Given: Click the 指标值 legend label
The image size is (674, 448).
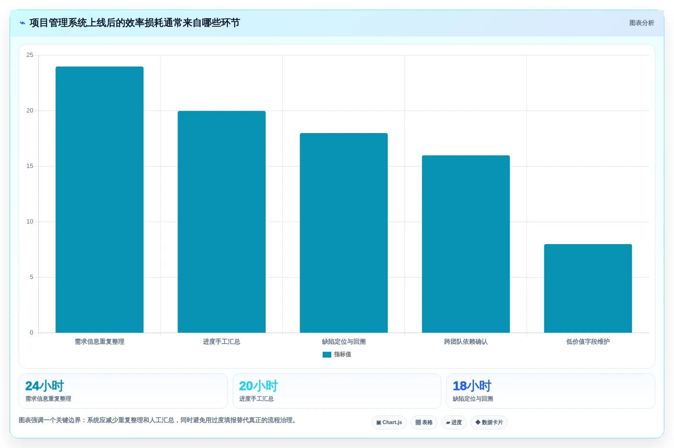Looking at the screenshot, I should pyautogui.click(x=343, y=355).
